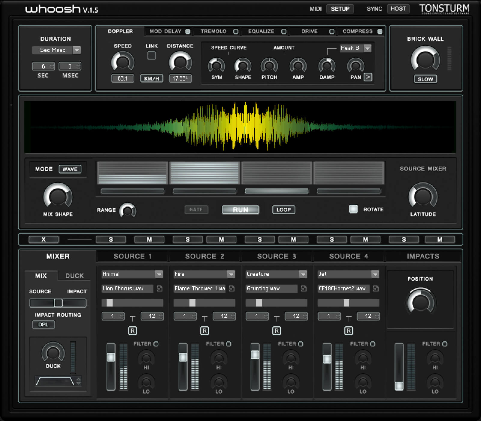Toggle the Compress effect indicator

pyautogui.click(x=380, y=31)
